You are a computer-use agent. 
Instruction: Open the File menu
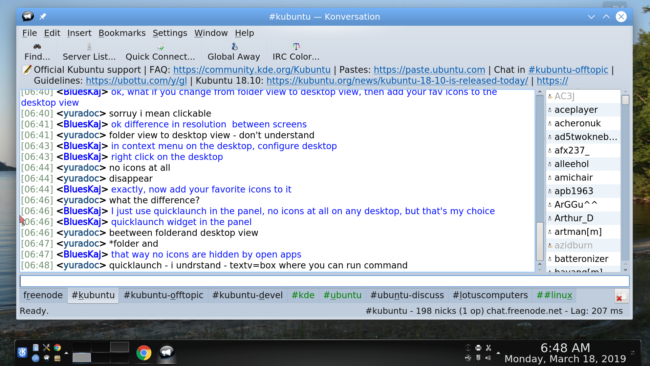click(x=29, y=33)
